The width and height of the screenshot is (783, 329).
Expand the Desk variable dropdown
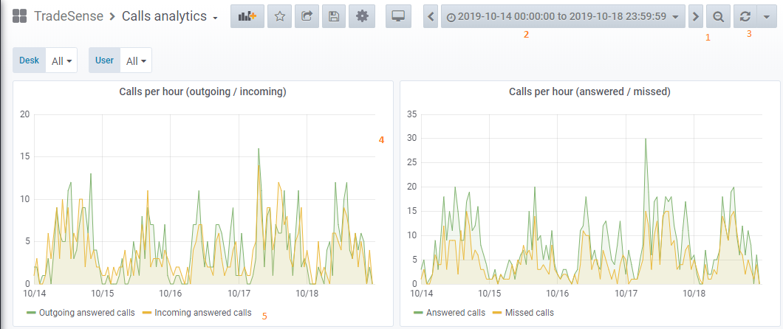[61, 60]
